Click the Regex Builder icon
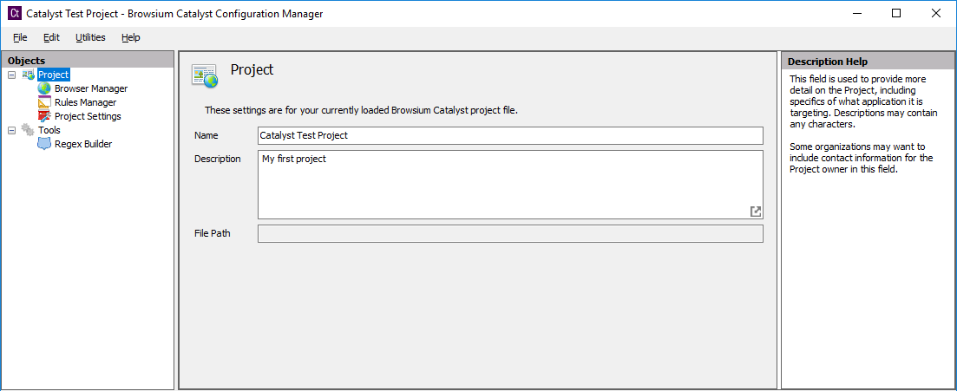 44,144
